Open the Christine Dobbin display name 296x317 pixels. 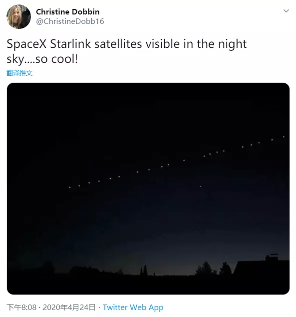click(68, 12)
